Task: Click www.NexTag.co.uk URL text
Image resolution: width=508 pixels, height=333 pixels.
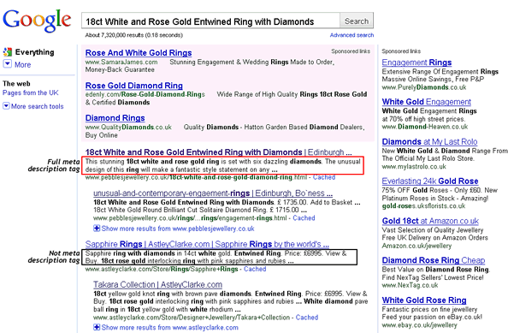Action: [410, 285]
